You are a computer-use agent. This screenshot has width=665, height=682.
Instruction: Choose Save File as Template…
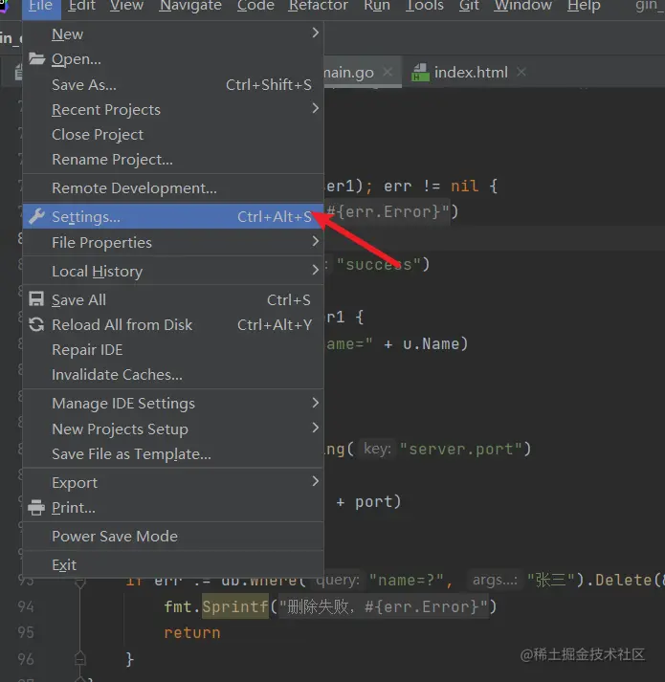[173, 453]
